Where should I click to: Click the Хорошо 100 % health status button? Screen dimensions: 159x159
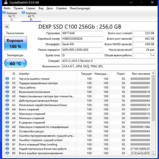point(15,43)
